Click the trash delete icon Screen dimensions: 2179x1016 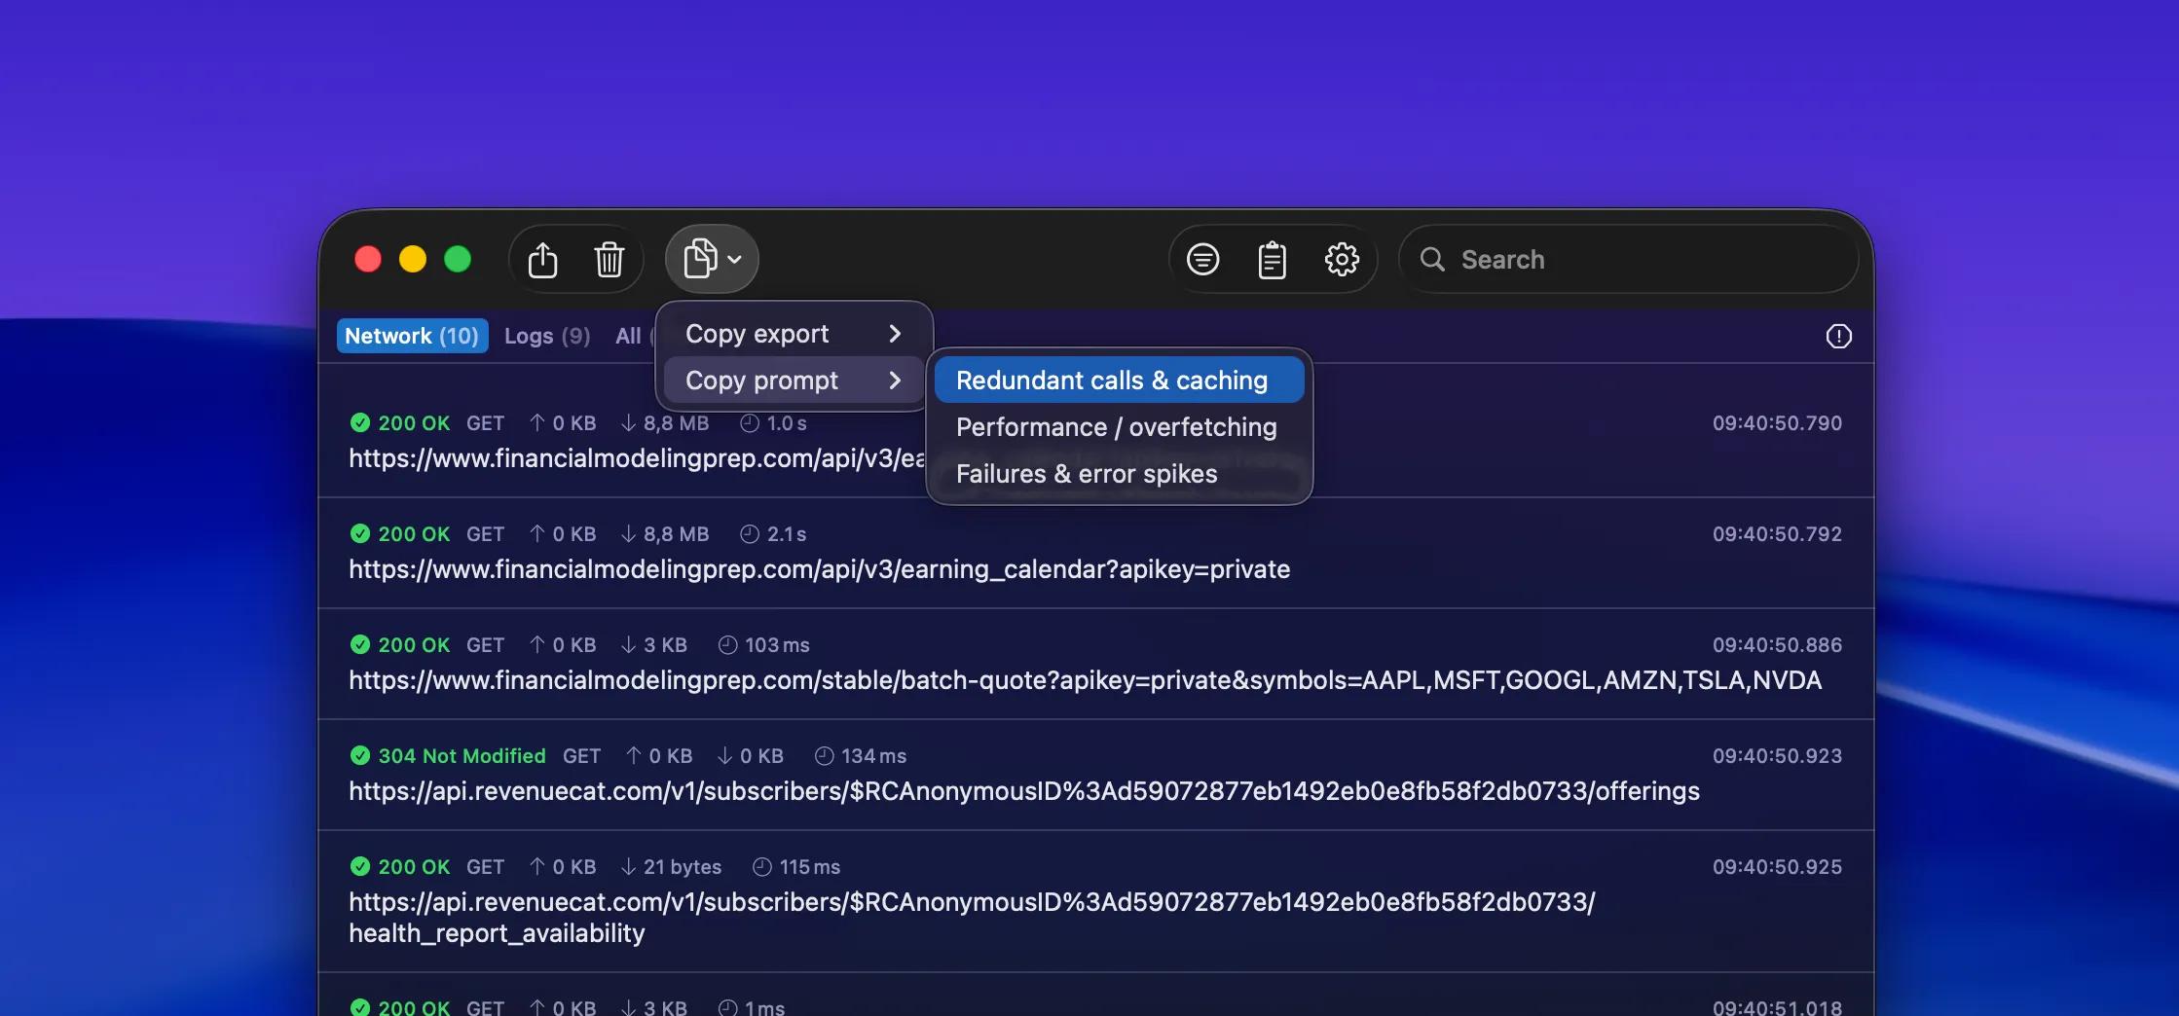[609, 259]
